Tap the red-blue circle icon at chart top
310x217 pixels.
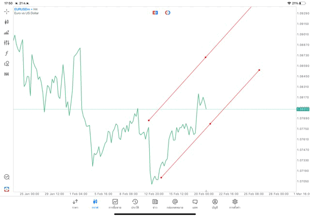point(168,13)
